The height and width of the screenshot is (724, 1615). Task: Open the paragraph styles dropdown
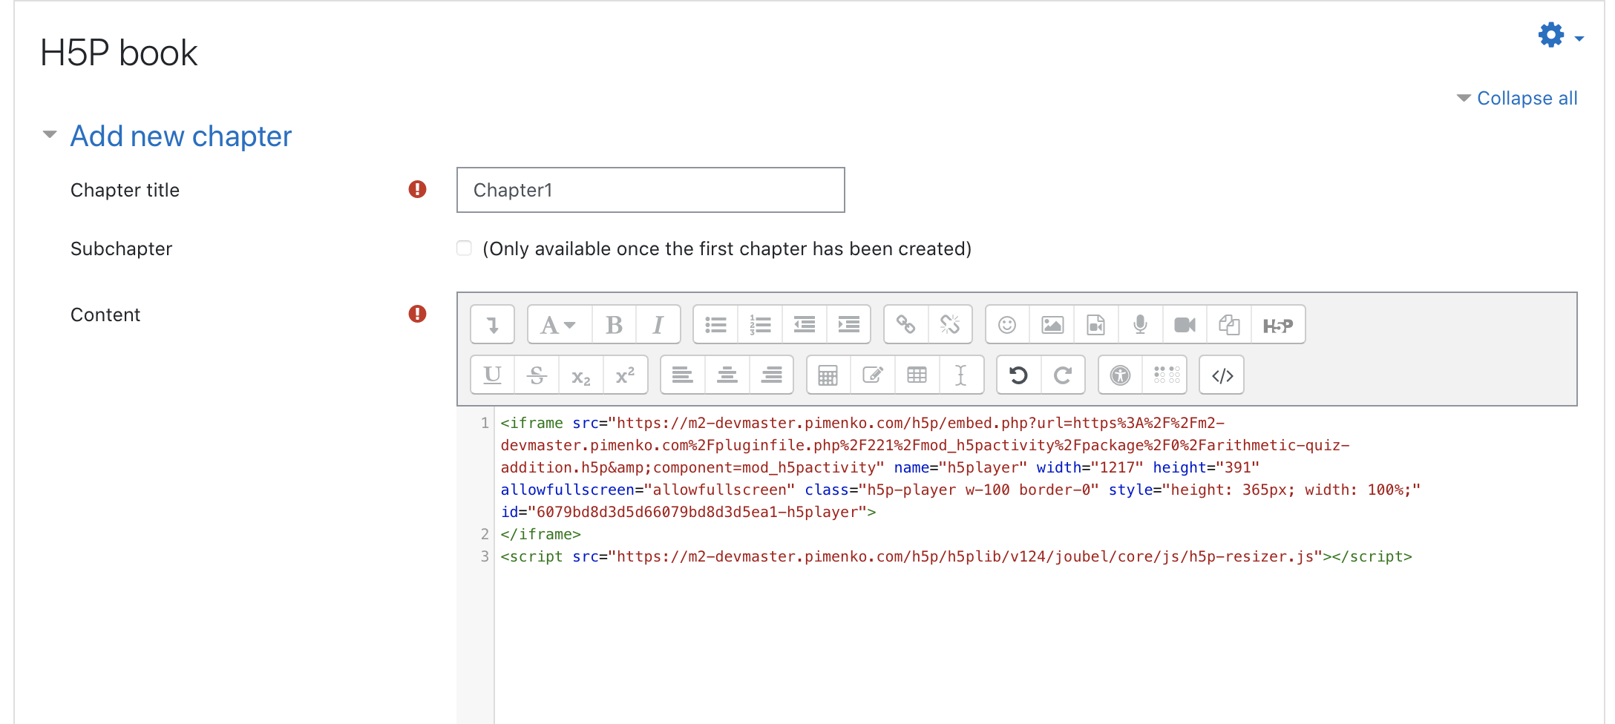point(559,325)
